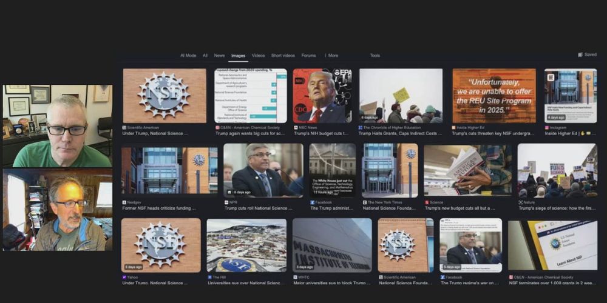Click The Hill source icon
The width and height of the screenshot is (607, 303).
point(209,277)
